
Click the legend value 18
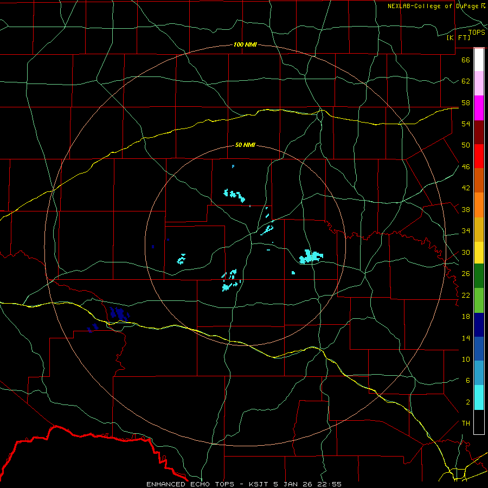[x=466, y=317]
